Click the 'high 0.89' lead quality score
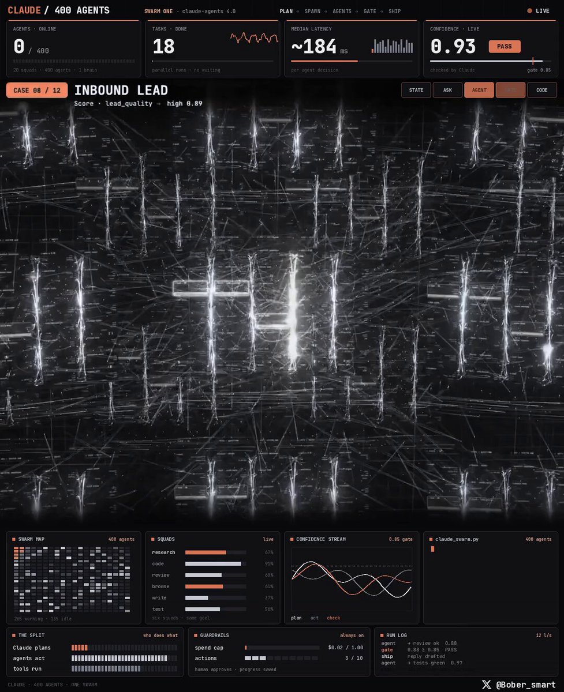 185,104
